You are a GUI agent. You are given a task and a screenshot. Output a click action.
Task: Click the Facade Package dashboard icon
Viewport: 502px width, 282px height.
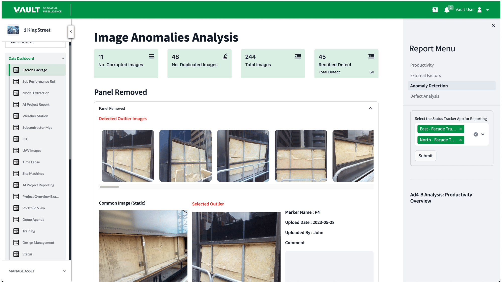(16, 70)
